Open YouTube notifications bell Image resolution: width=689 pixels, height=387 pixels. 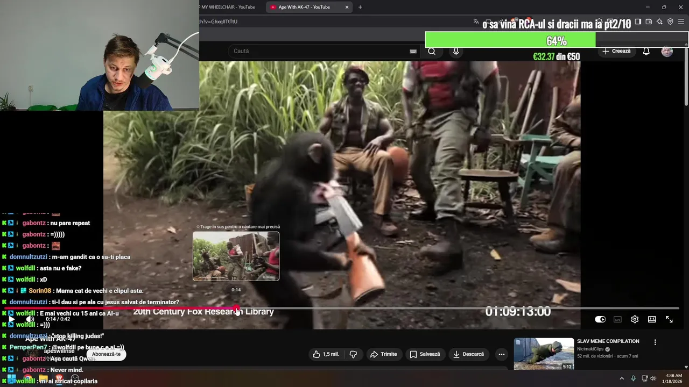pyautogui.click(x=646, y=51)
